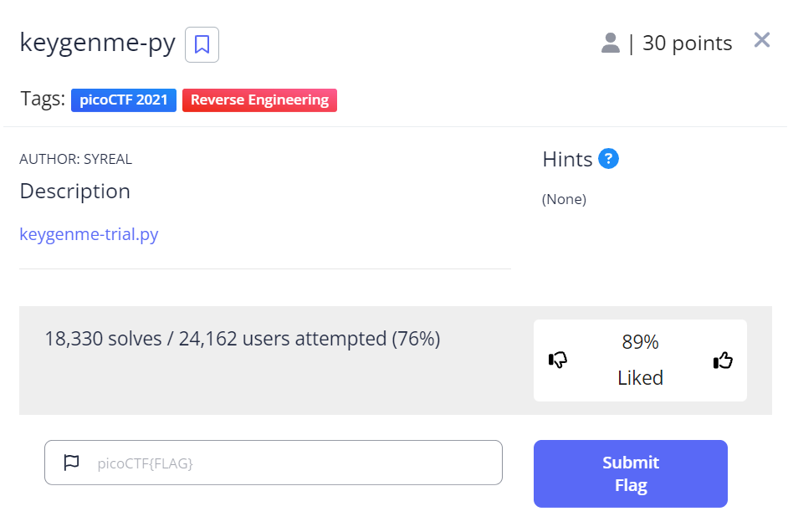
Task: Select the picoCTF 2021 tag
Action: point(124,100)
